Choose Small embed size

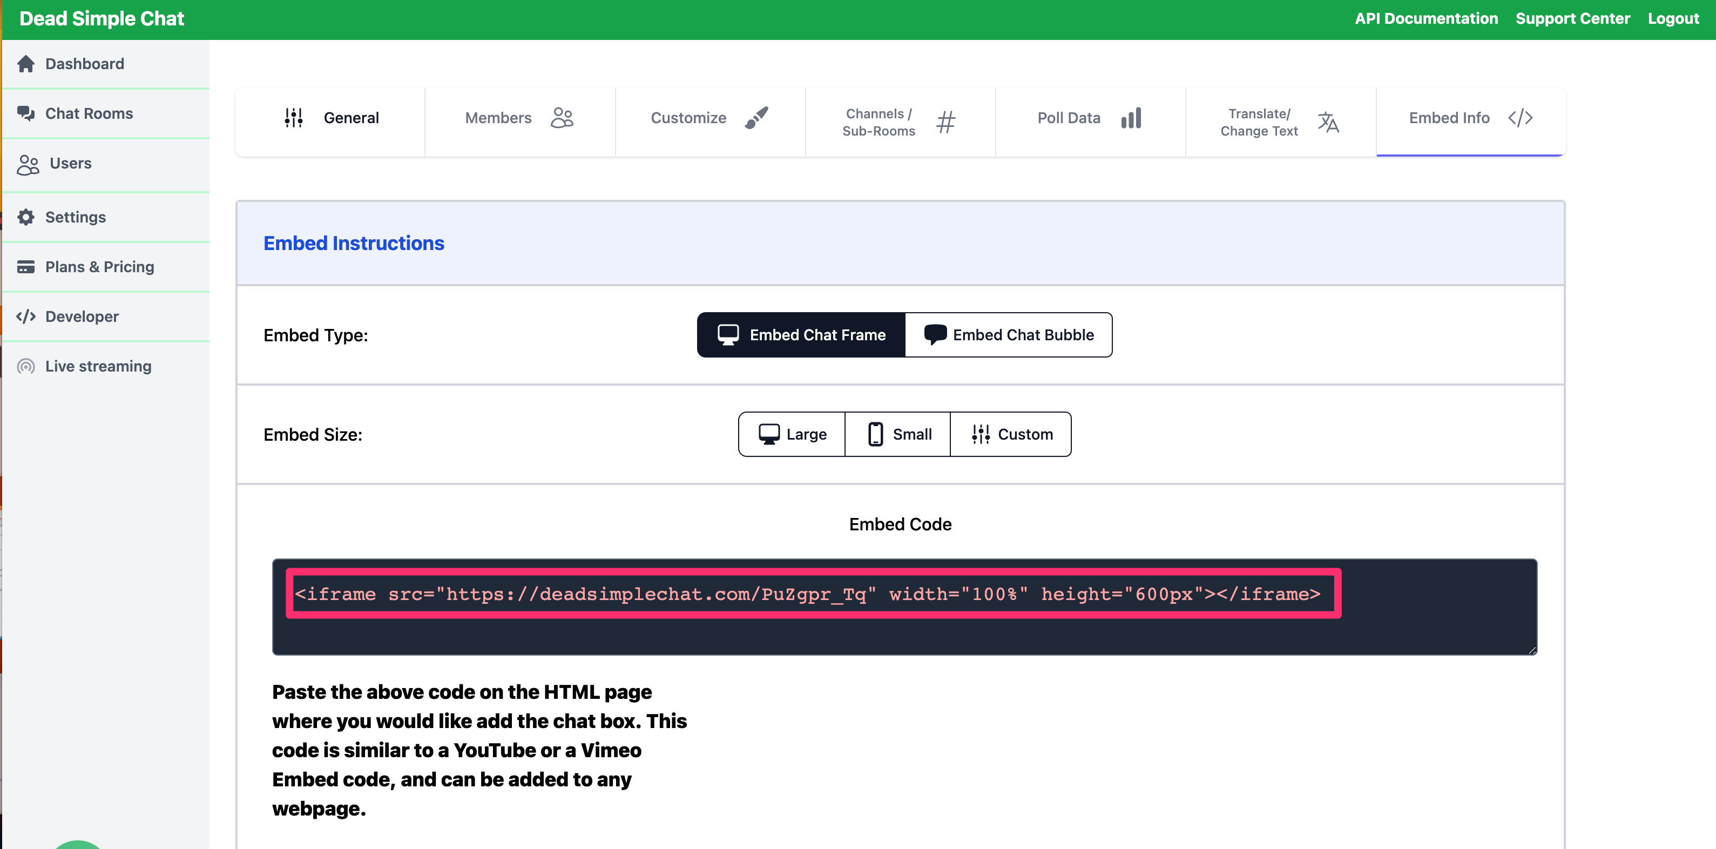(x=897, y=435)
